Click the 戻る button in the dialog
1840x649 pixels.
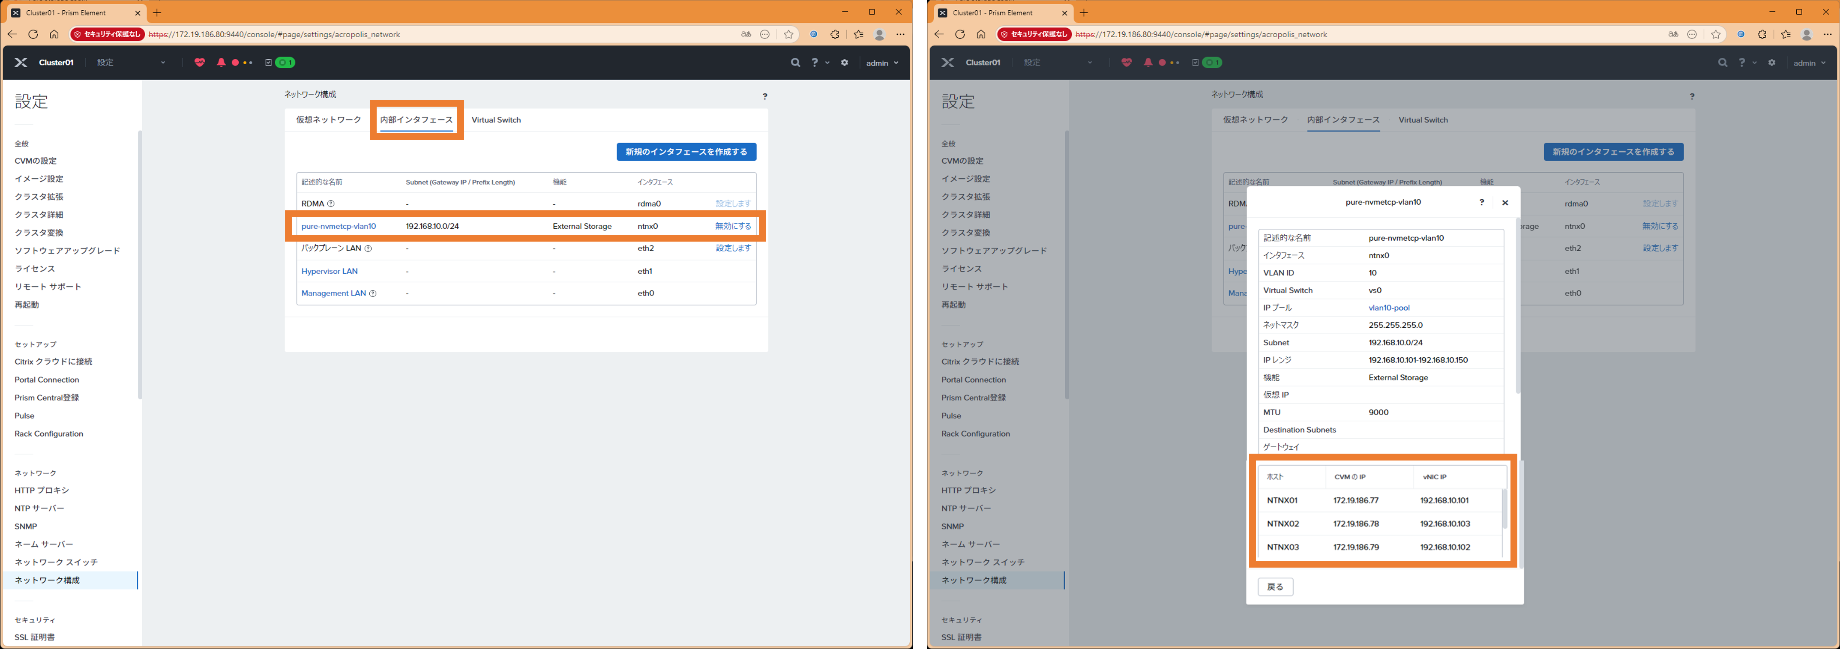click(1275, 587)
